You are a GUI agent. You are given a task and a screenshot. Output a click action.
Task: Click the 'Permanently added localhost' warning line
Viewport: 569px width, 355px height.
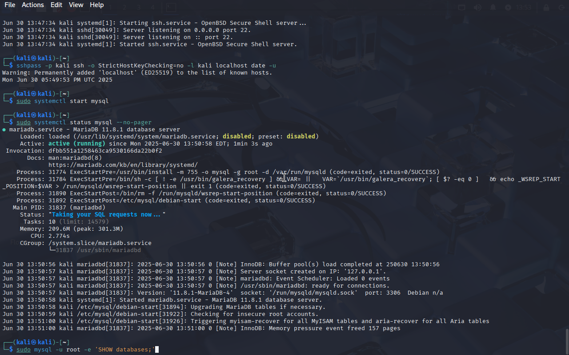pyautogui.click(x=137, y=73)
